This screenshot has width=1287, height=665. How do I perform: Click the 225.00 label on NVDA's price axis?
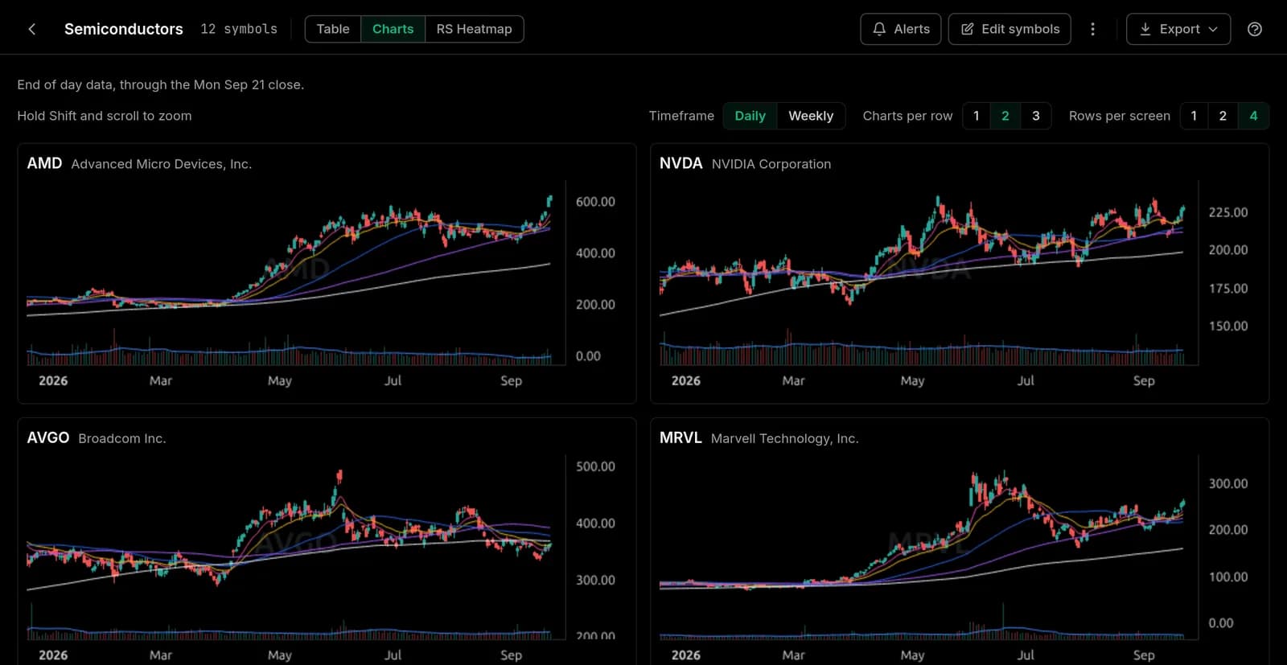[x=1228, y=212]
